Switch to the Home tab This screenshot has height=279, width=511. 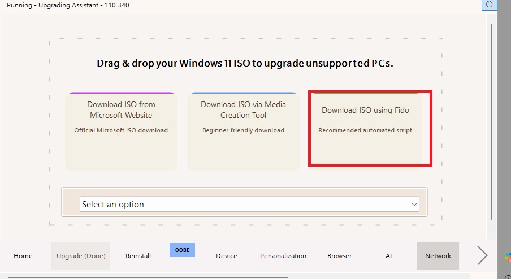point(23,256)
